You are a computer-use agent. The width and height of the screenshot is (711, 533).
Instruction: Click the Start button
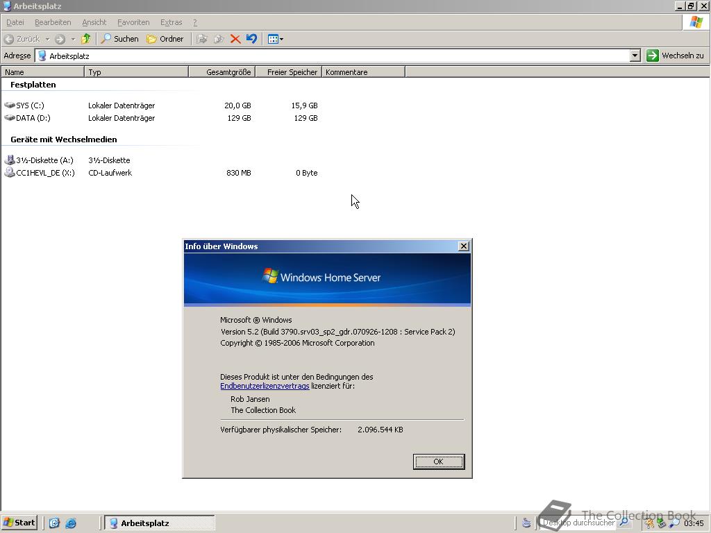pyautogui.click(x=19, y=523)
